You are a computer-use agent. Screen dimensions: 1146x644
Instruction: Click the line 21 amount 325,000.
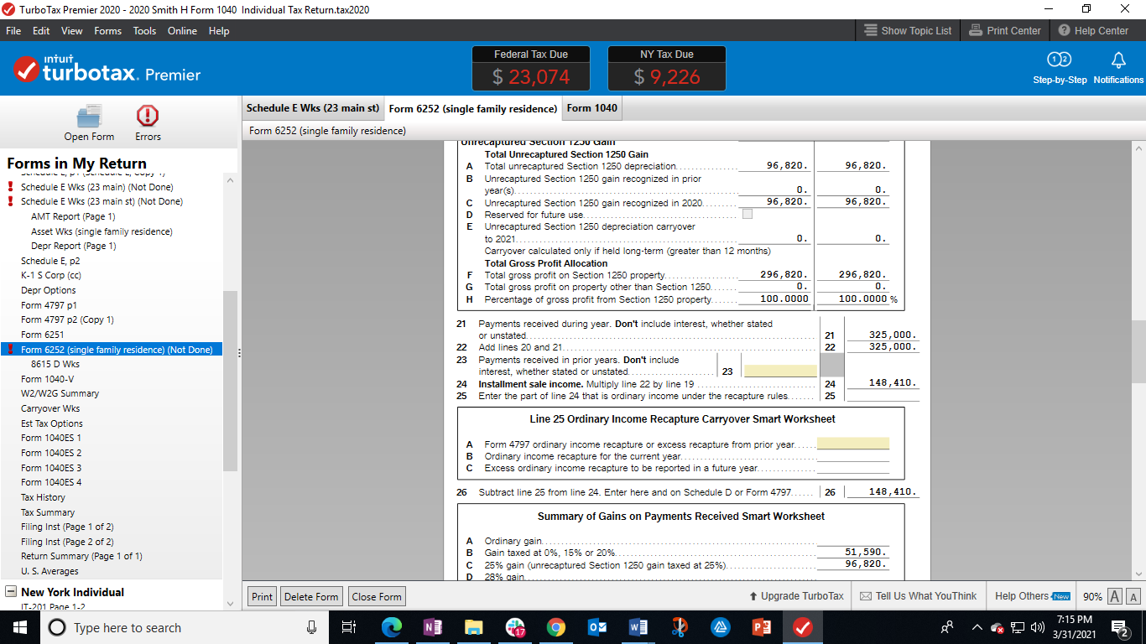click(893, 335)
